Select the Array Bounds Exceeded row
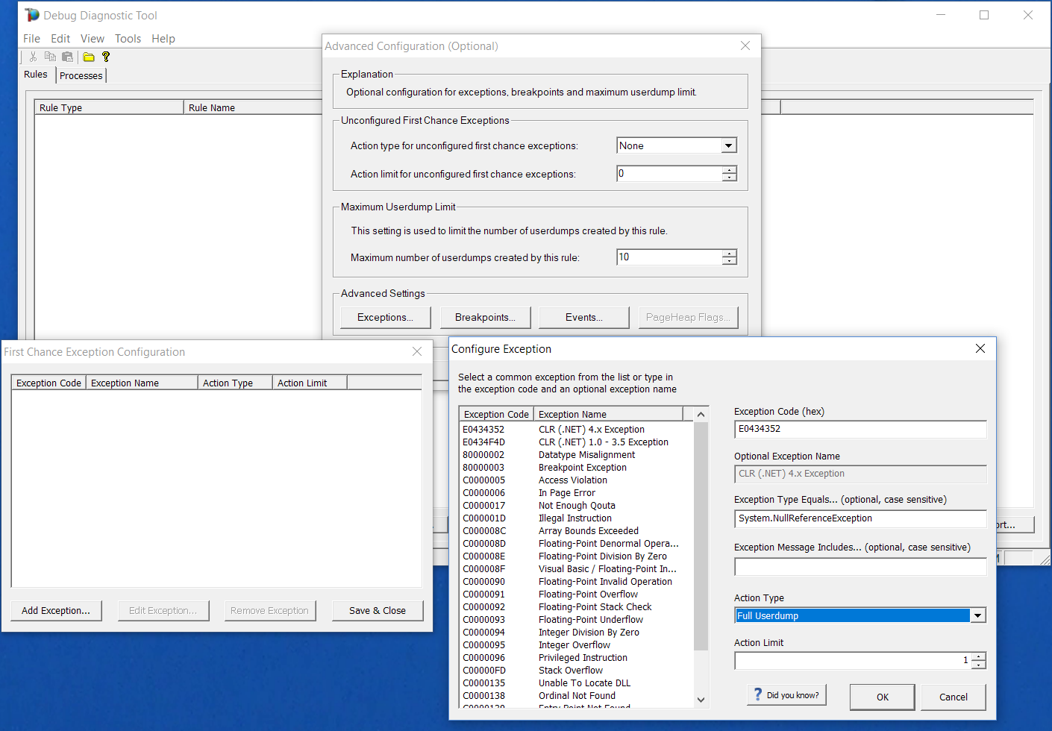Screen dimensions: 1052x731 coord(576,531)
